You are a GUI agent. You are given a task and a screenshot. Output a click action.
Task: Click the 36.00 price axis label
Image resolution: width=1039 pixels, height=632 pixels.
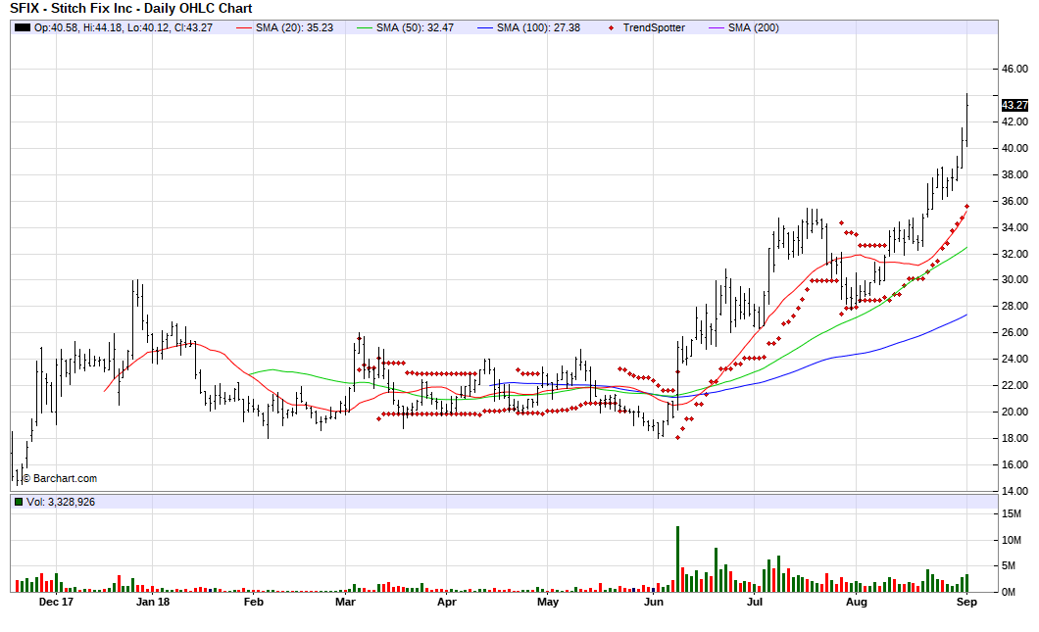coord(1014,202)
